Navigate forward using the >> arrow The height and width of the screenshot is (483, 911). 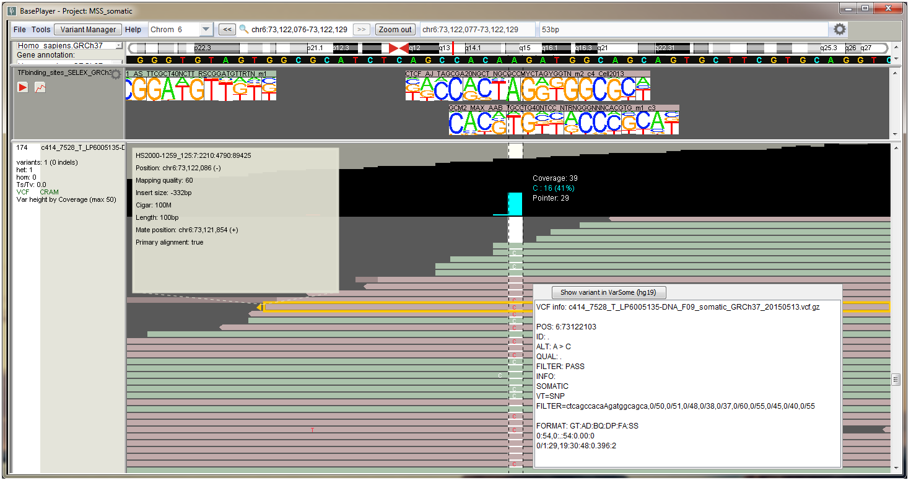point(362,28)
